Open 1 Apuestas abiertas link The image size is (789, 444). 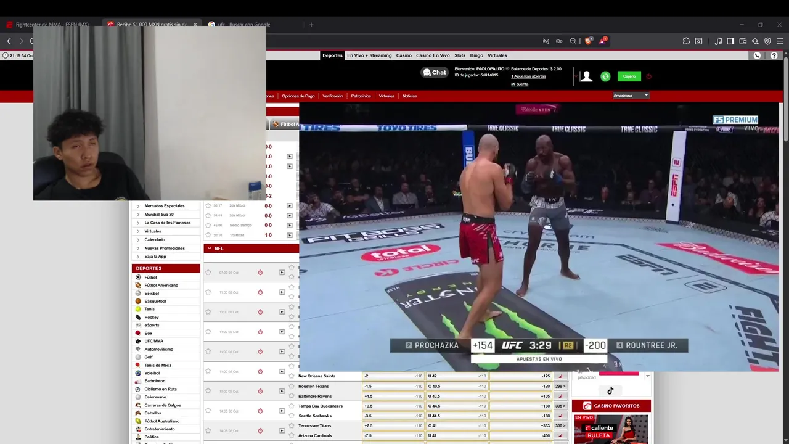[528, 76]
